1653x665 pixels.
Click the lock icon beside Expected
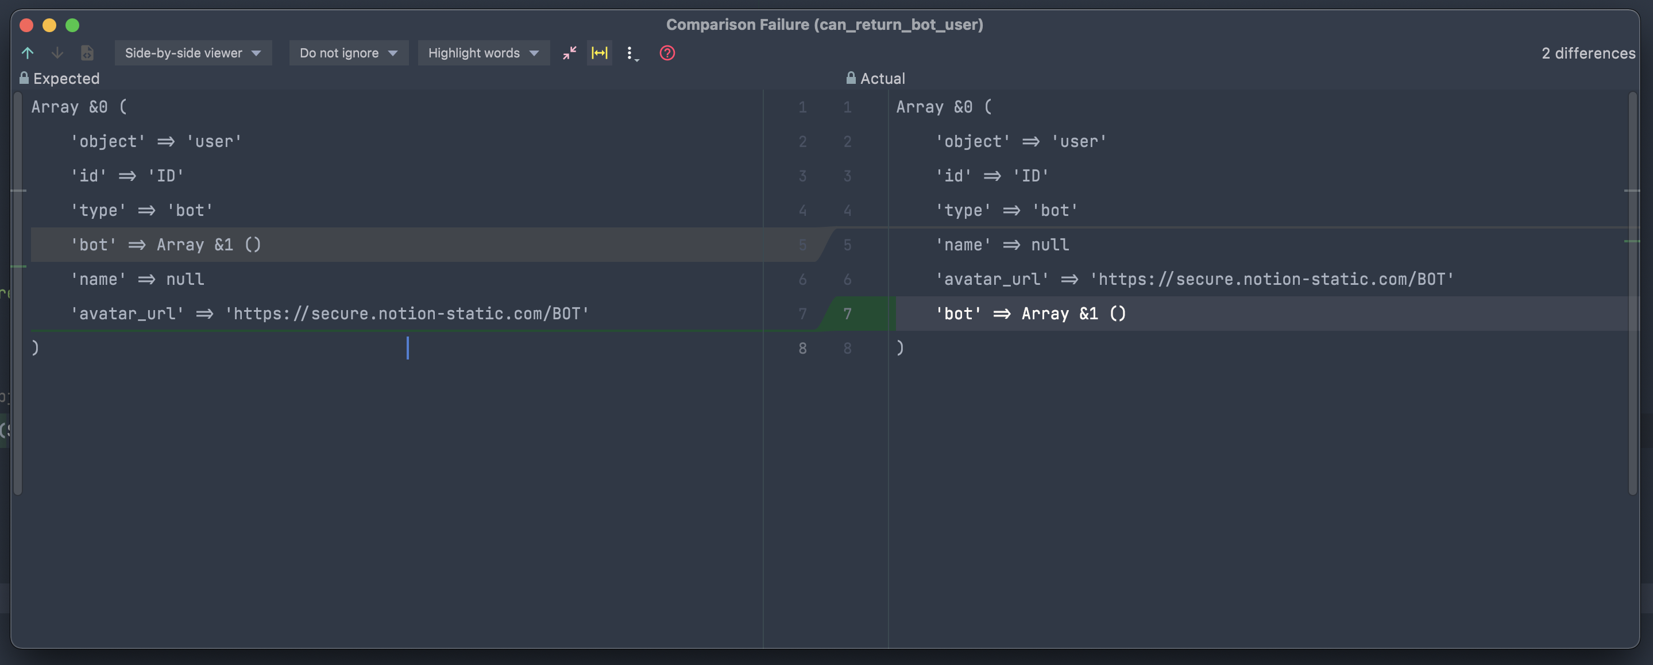[24, 78]
